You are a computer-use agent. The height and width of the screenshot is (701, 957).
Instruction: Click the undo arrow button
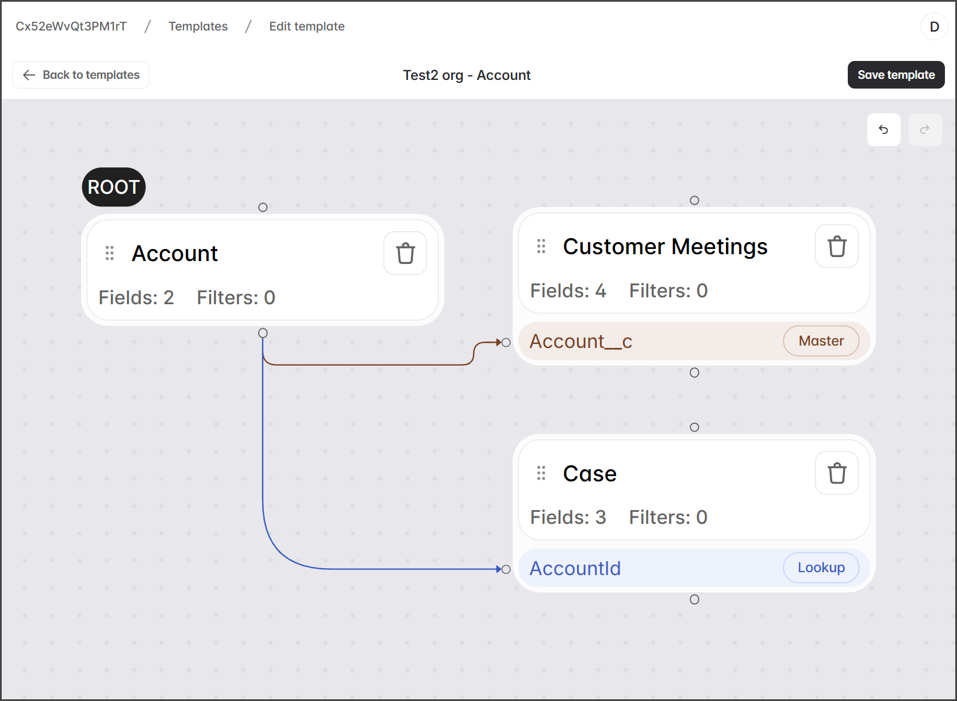point(883,130)
